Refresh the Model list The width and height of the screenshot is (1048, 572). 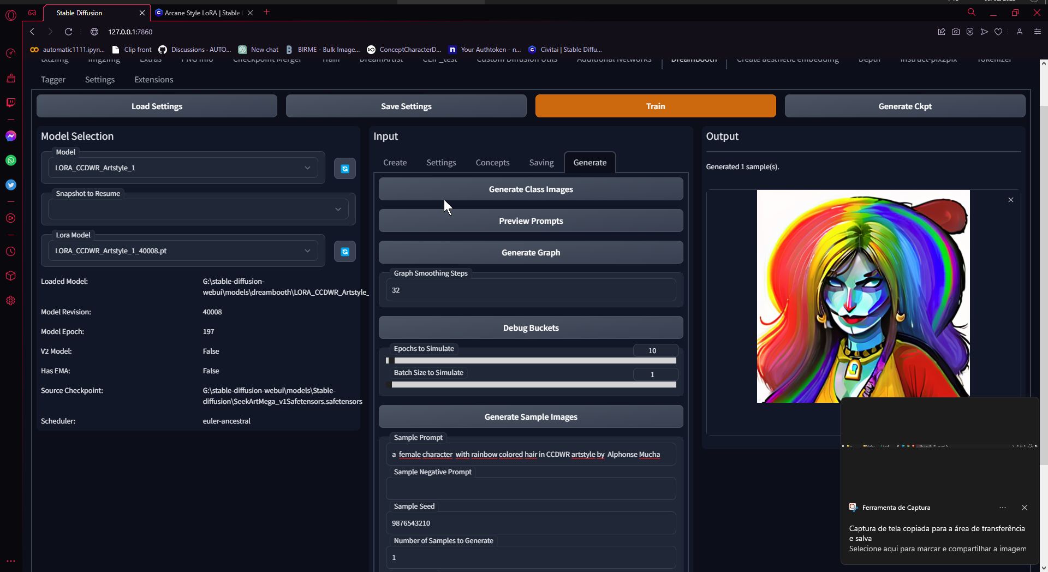tap(345, 169)
